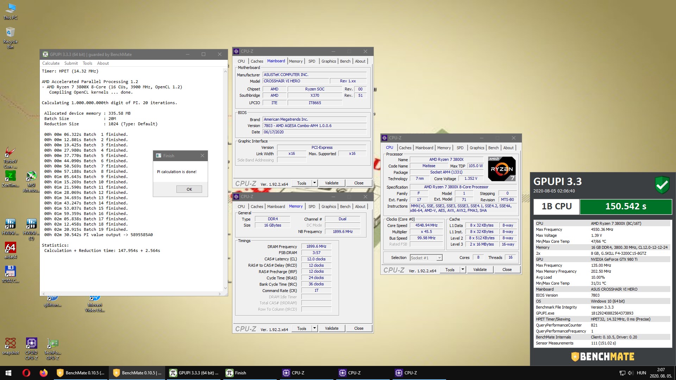Open Total Commander desktop shortcut
This screenshot has height=380, width=676.
click(x=10, y=274)
